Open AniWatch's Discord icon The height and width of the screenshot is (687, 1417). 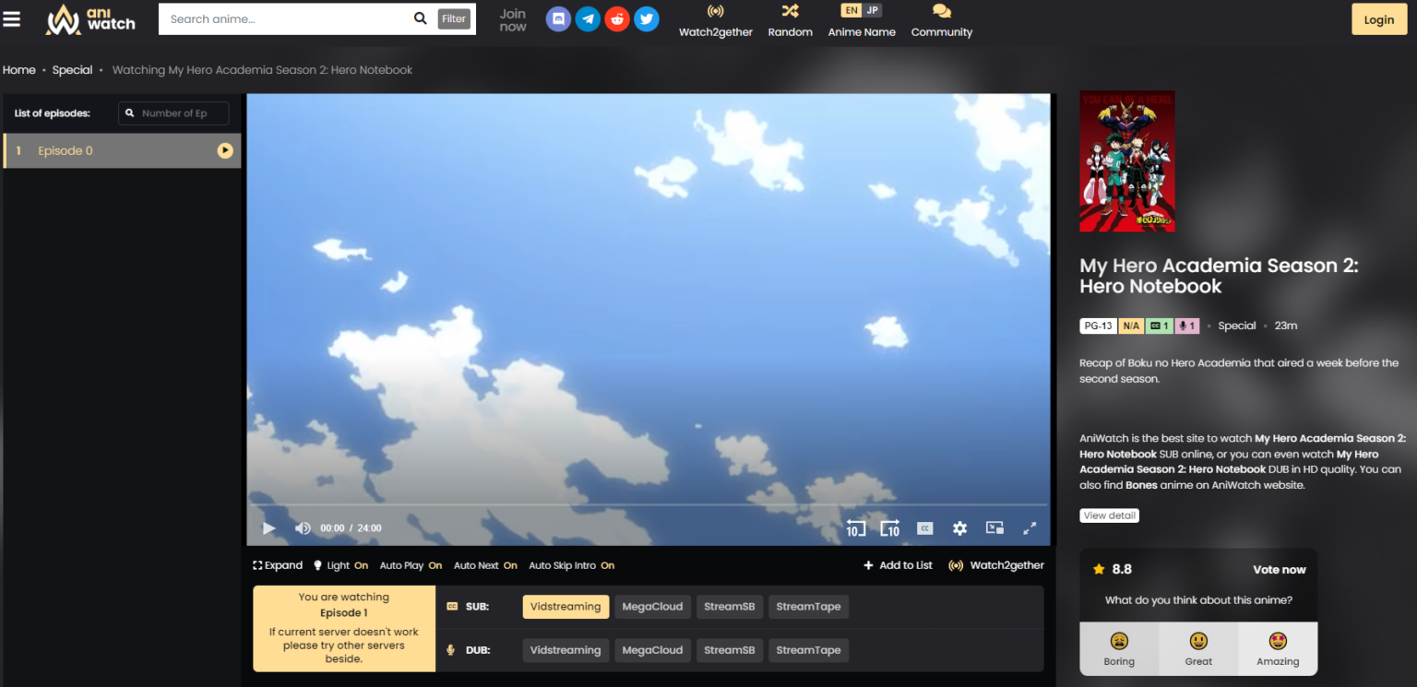pyautogui.click(x=558, y=18)
